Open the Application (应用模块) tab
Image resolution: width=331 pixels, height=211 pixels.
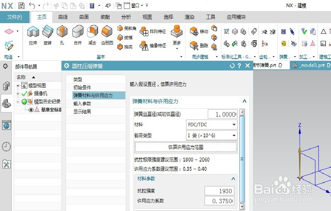pyautogui.click(x=236, y=17)
